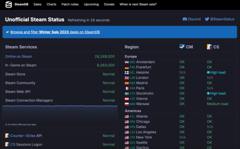The image size is (240, 149).
Task: Click Online on Steam link
Action: pyautogui.click(x=19, y=57)
